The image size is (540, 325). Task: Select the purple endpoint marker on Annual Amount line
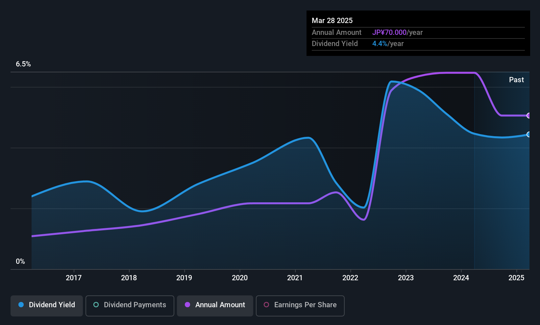tap(528, 115)
